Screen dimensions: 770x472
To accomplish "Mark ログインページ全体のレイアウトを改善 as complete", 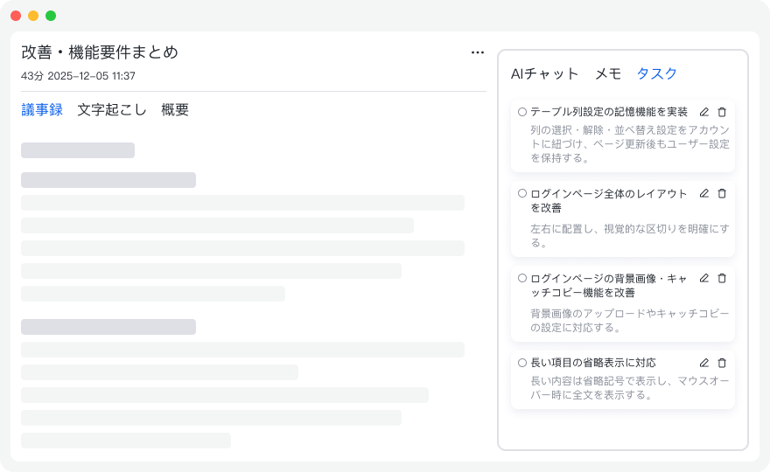I will click(x=522, y=193).
